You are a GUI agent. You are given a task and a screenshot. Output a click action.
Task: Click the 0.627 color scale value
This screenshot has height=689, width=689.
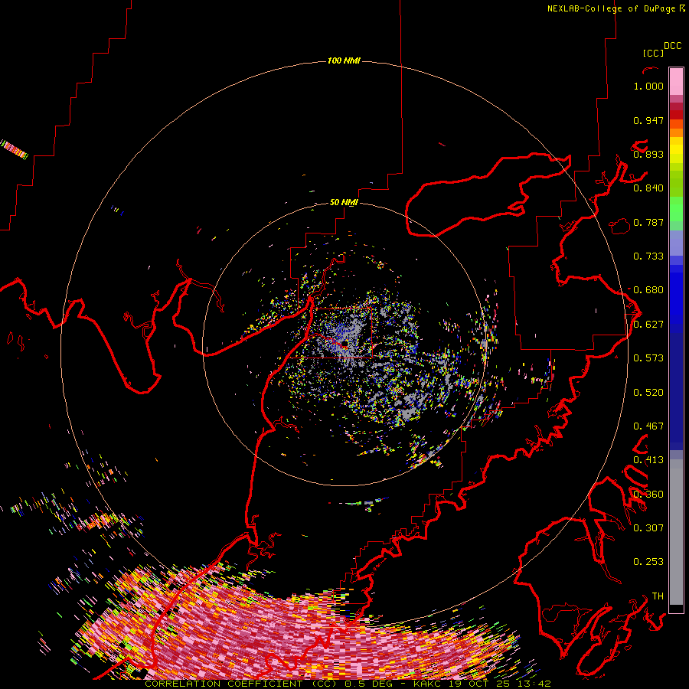coord(648,325)
